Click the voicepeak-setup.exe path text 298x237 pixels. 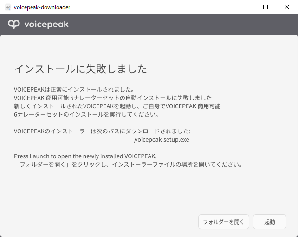pos(162,140)
